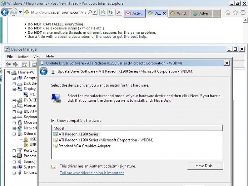The image size is (248, 186).
Task: Click the Keyboards category icon
Action: (x=20, y=117)
